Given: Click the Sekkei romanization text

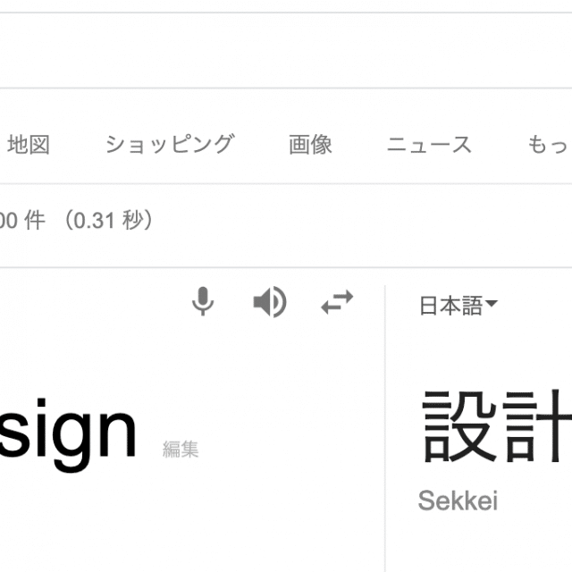Looking at the screenshot, I should point(458,500).
